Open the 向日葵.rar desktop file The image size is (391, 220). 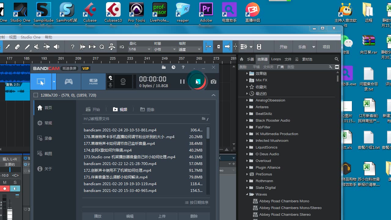pyautogui.click(x=369, y=45)
